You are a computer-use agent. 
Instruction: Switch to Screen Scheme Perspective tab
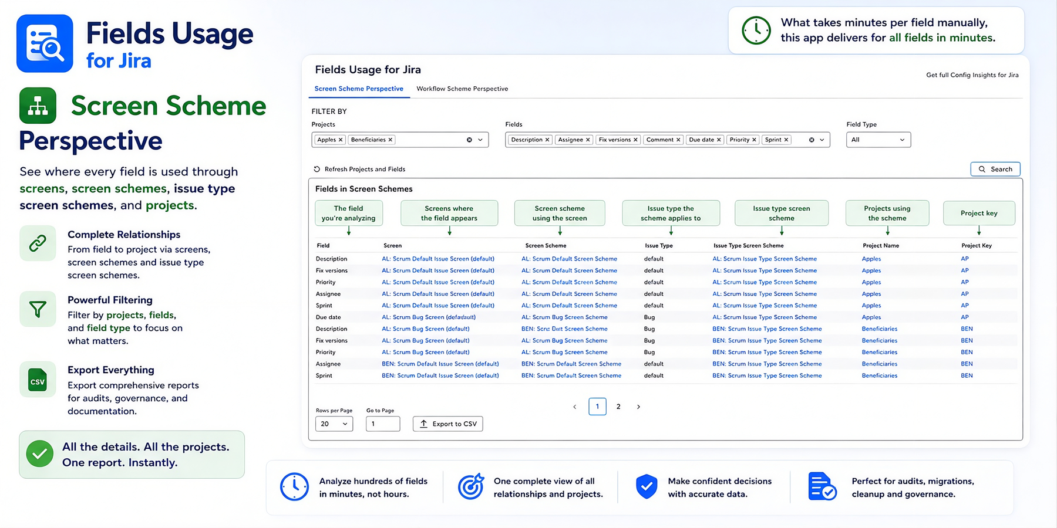[359, 89]
